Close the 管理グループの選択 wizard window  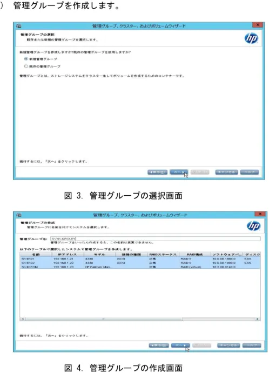258,25
